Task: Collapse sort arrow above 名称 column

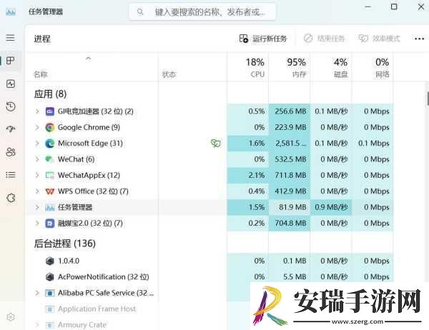Action: point(88,59)
